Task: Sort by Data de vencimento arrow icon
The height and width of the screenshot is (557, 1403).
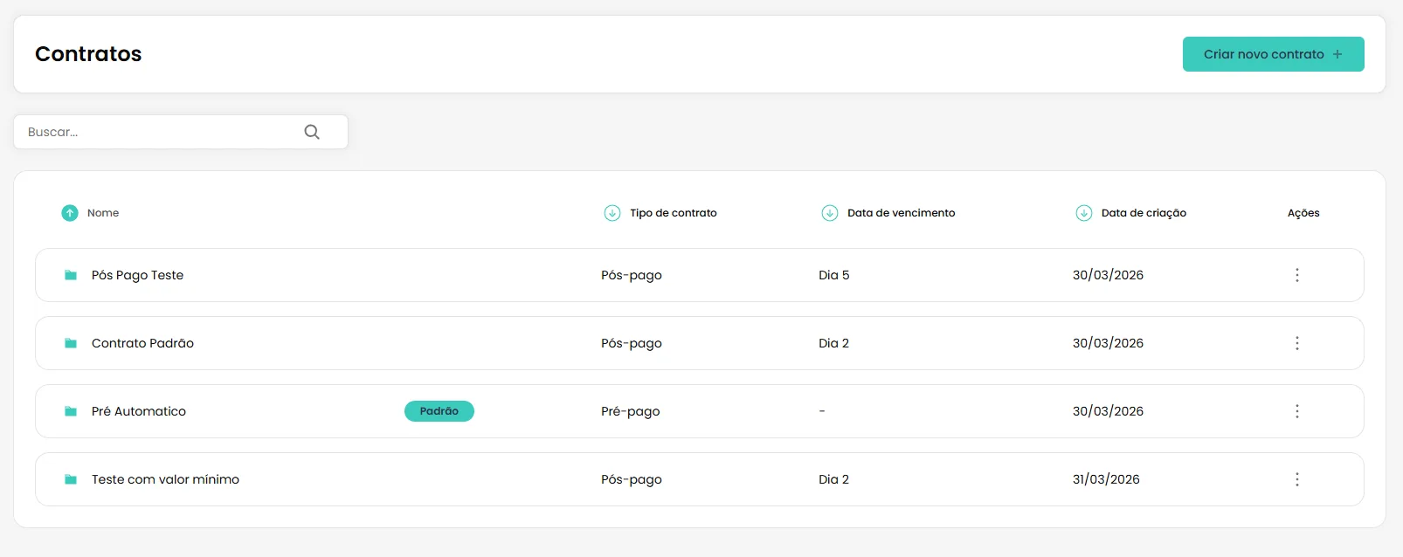Action: coord(830,213)
